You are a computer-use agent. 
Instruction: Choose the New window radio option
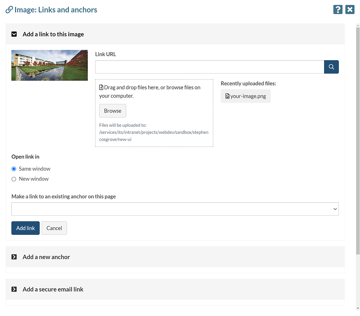tap(14, 179)
